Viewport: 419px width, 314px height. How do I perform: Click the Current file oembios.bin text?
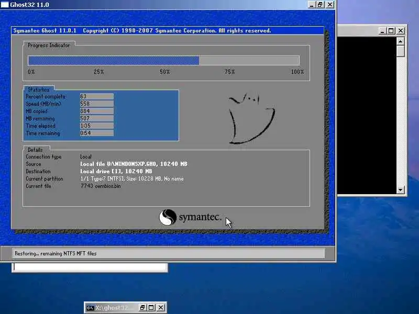click(x=101, y=186)
